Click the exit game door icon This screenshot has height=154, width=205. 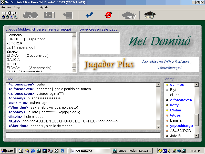pyautogui.click(x=49, y=15)
